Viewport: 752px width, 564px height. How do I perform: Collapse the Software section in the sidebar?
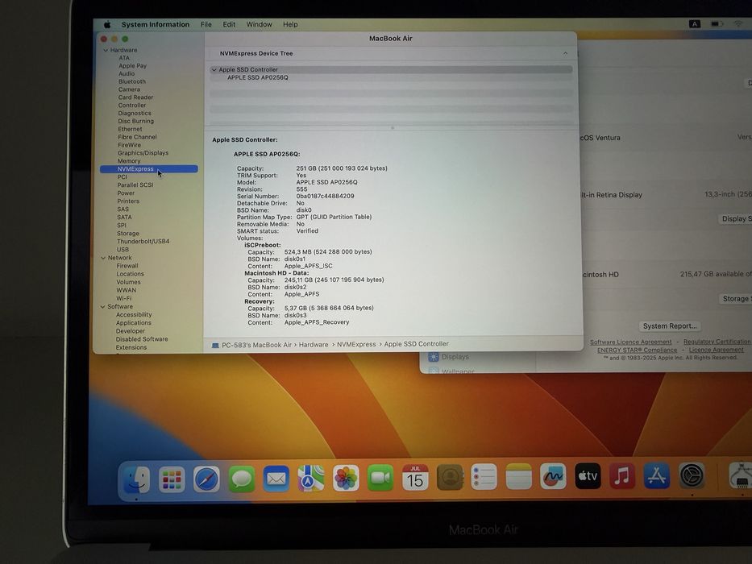point(102,307)
